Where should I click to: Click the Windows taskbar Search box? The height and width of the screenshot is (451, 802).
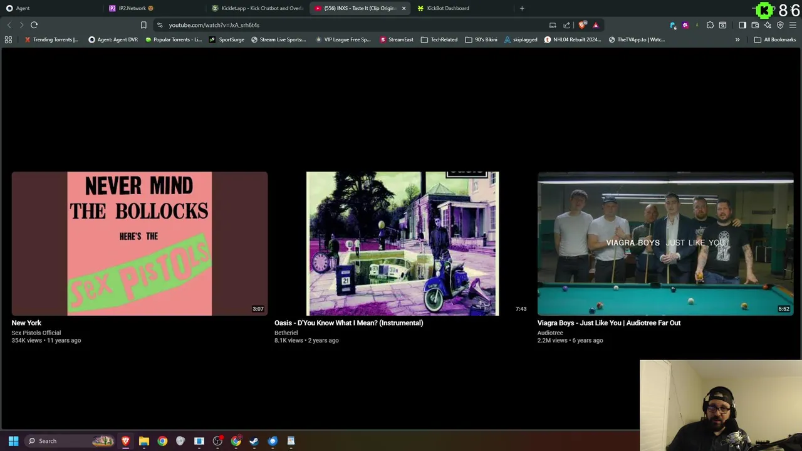pos(70,441)
